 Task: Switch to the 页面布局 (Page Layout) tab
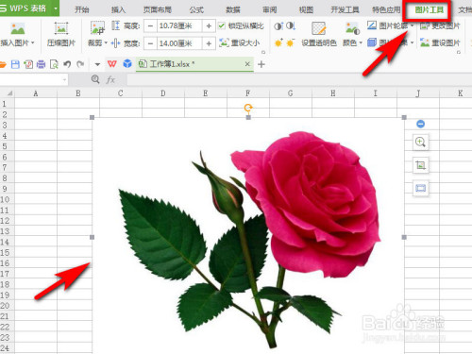(x=158, y=9)
